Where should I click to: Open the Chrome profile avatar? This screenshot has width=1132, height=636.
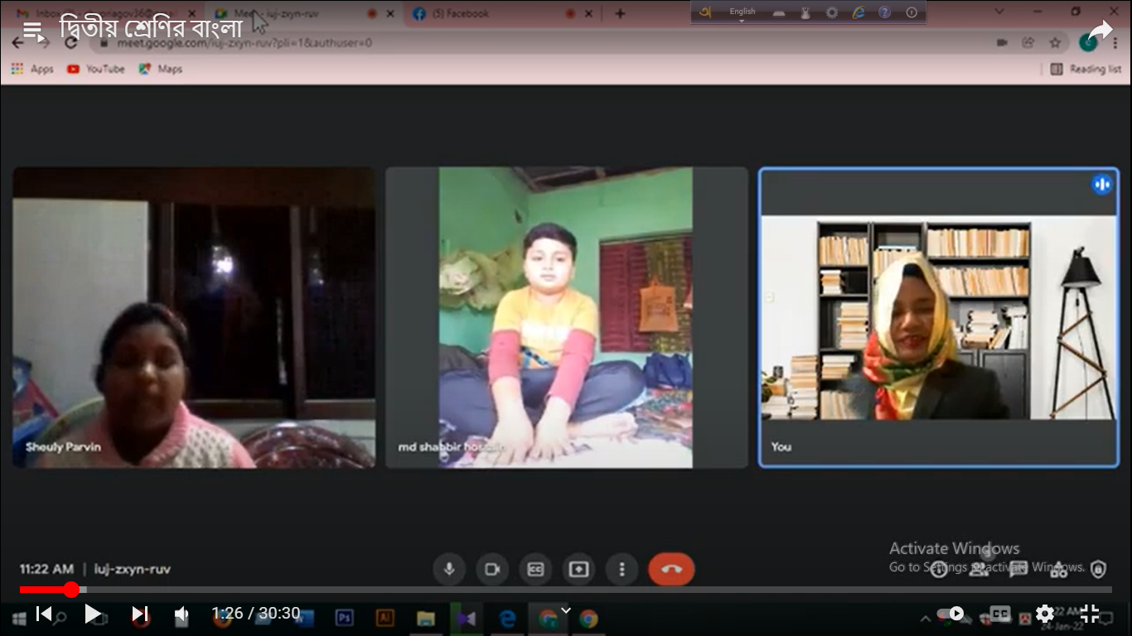(x=1088, y=42)
